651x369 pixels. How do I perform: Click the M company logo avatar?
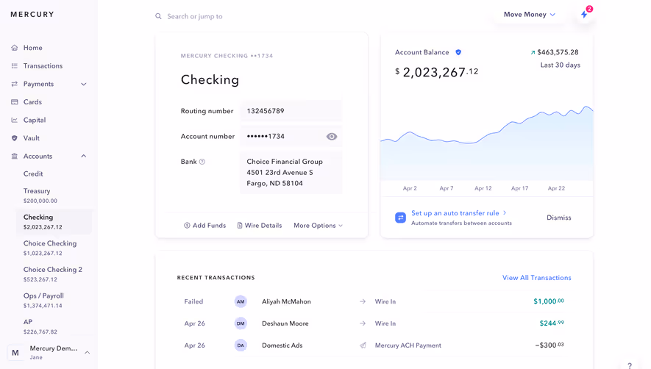[x=15, y=353]
